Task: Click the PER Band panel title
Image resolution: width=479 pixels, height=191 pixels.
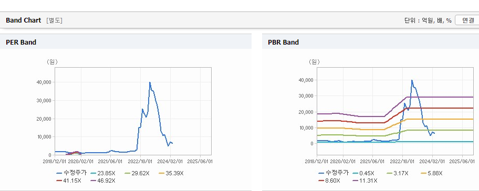Action: pos(21,42)
